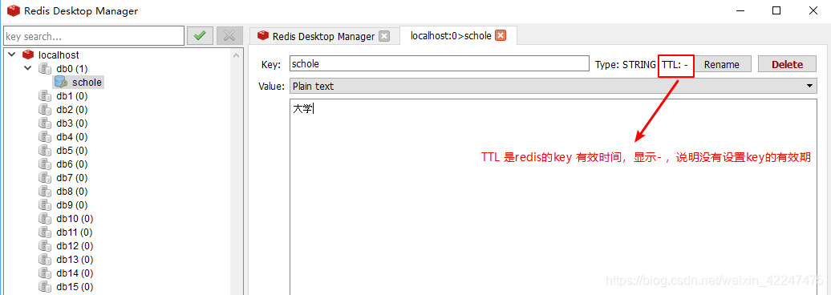Click the Redis icon on Redis Desktop Manager tab
The width and height of the screenshot is (831, 295).
[x=263, y=36]
